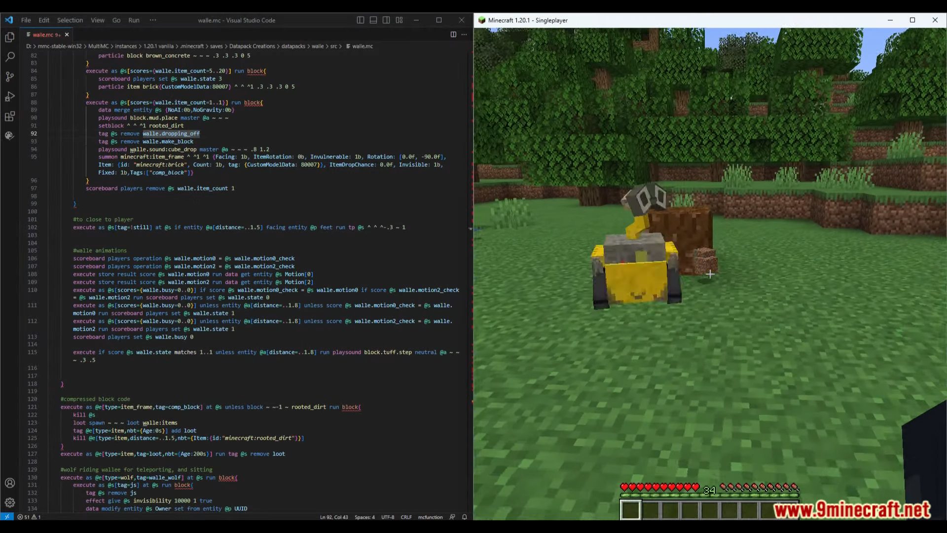Open Customize Layout icon
Screen dimensions: 947x533
(399, 20)
